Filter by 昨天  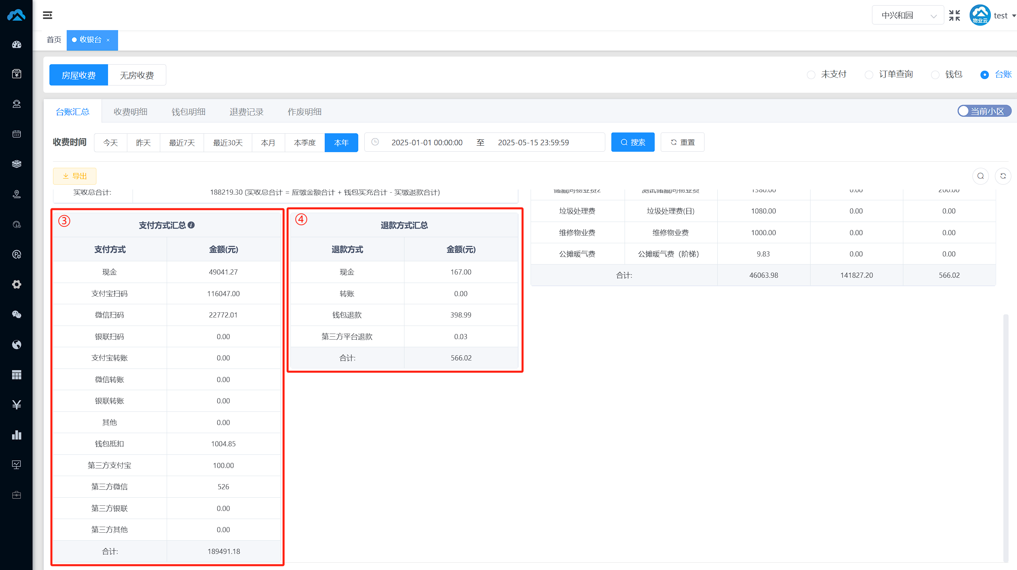(143, 142)
